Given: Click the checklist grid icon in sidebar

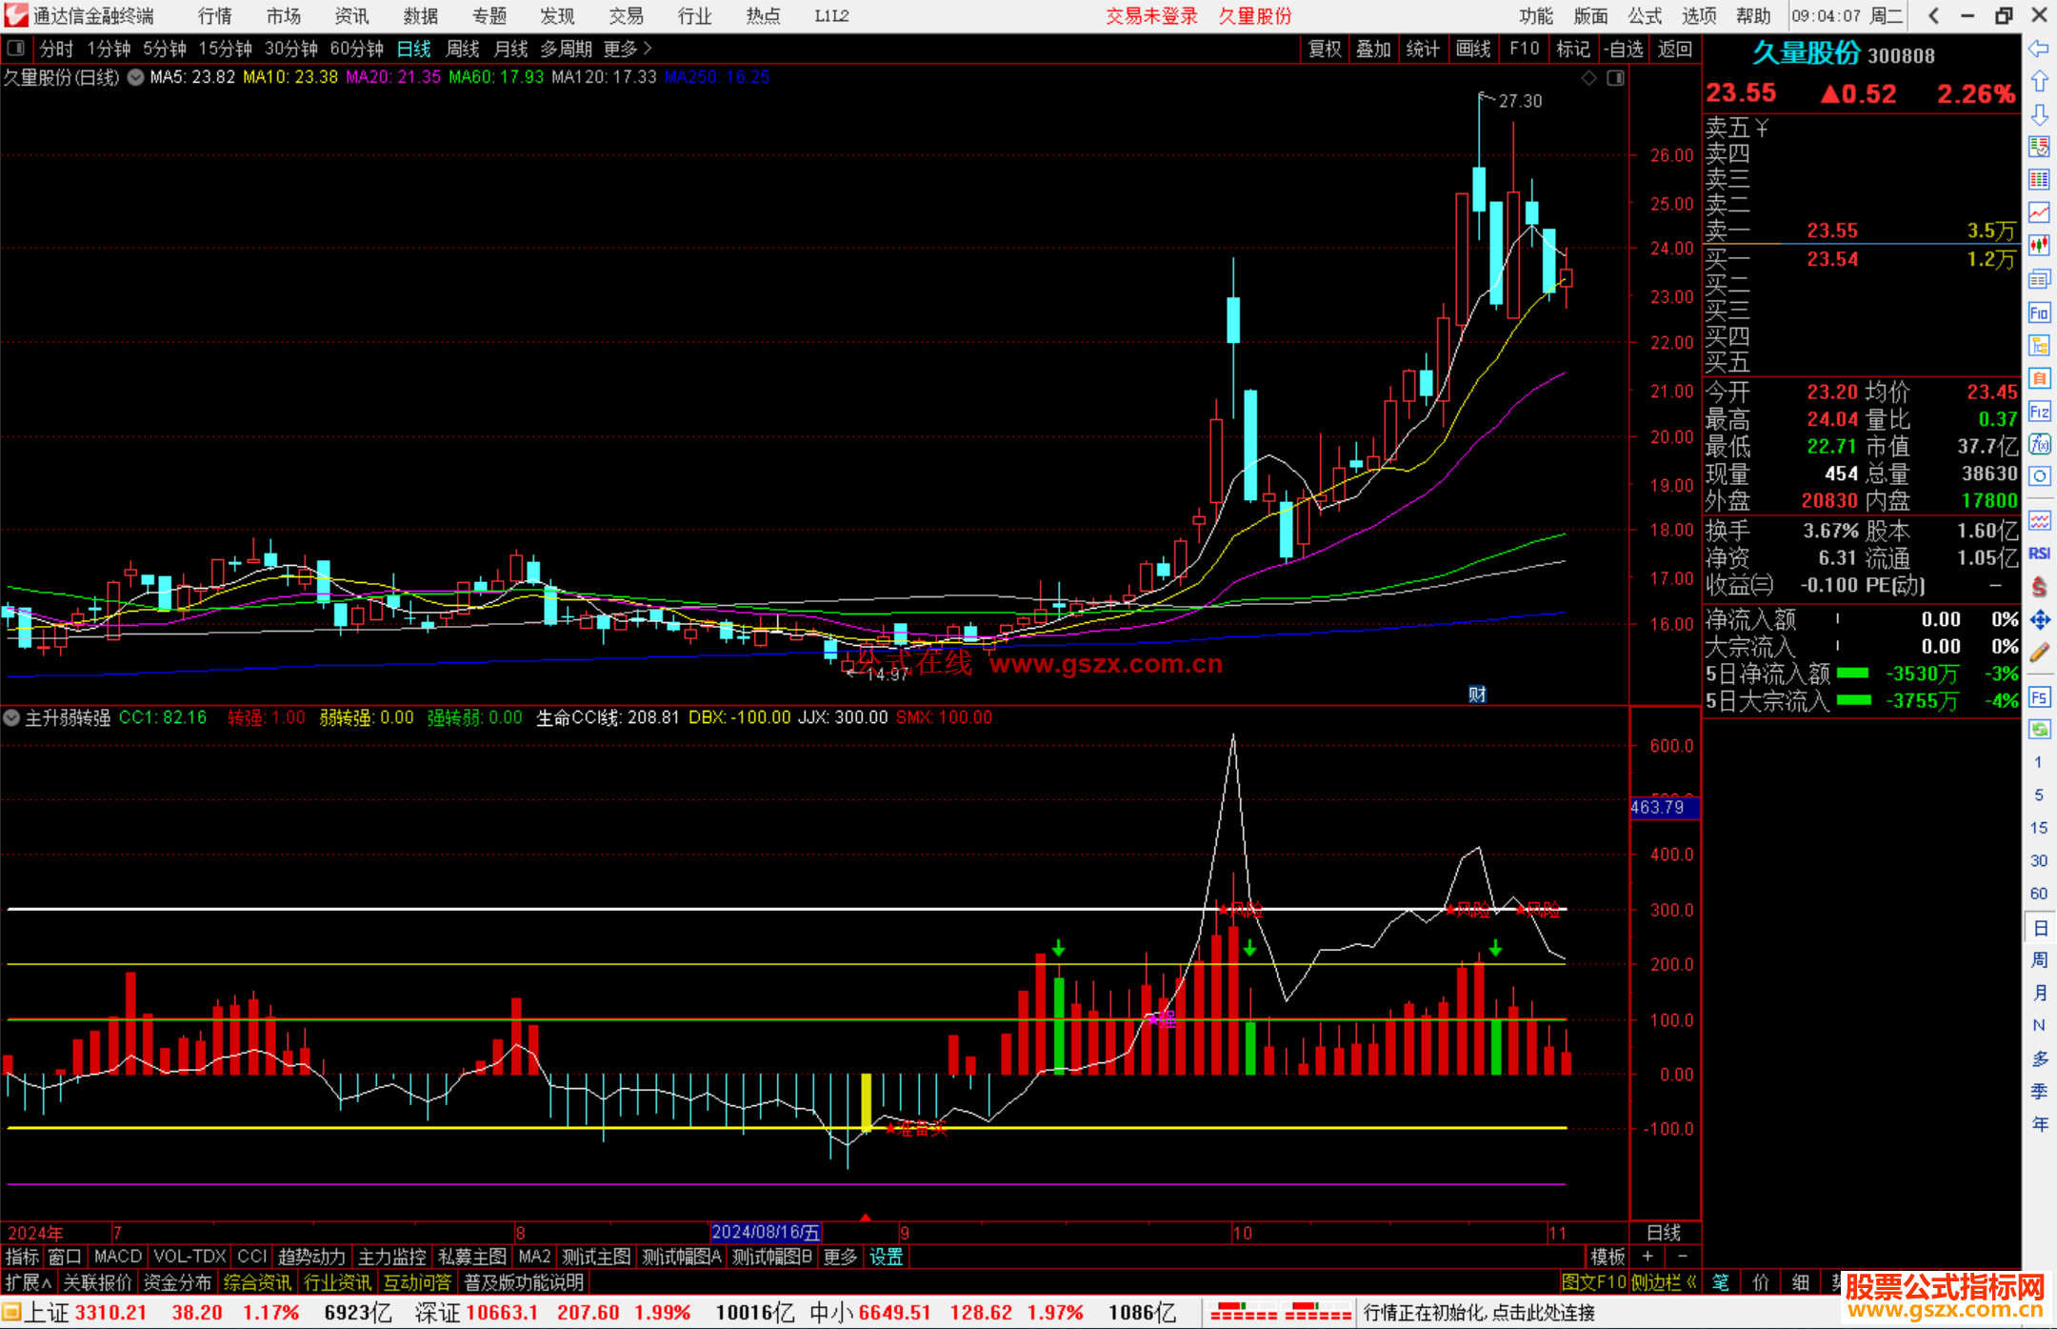Looking at the screenshot, I should [2039, 147].
